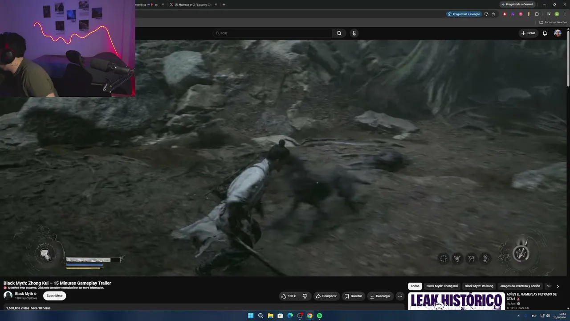Dislike the Zhong Kui gameplay trailer
Screen dimensions: 570x321
305,296
